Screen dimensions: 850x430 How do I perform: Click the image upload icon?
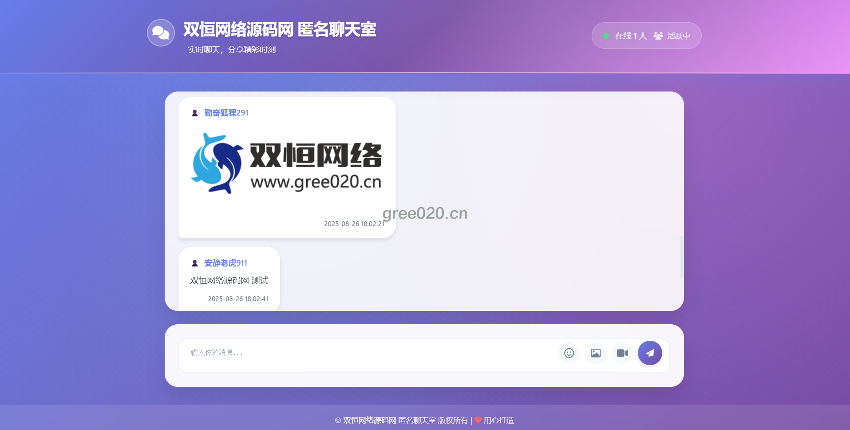pyautogui.click(x=596, y=353)
